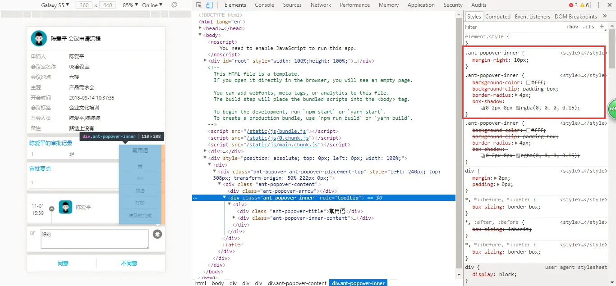
Task: Toggle the .cls class editor button
Action: [x=588, y=27]
